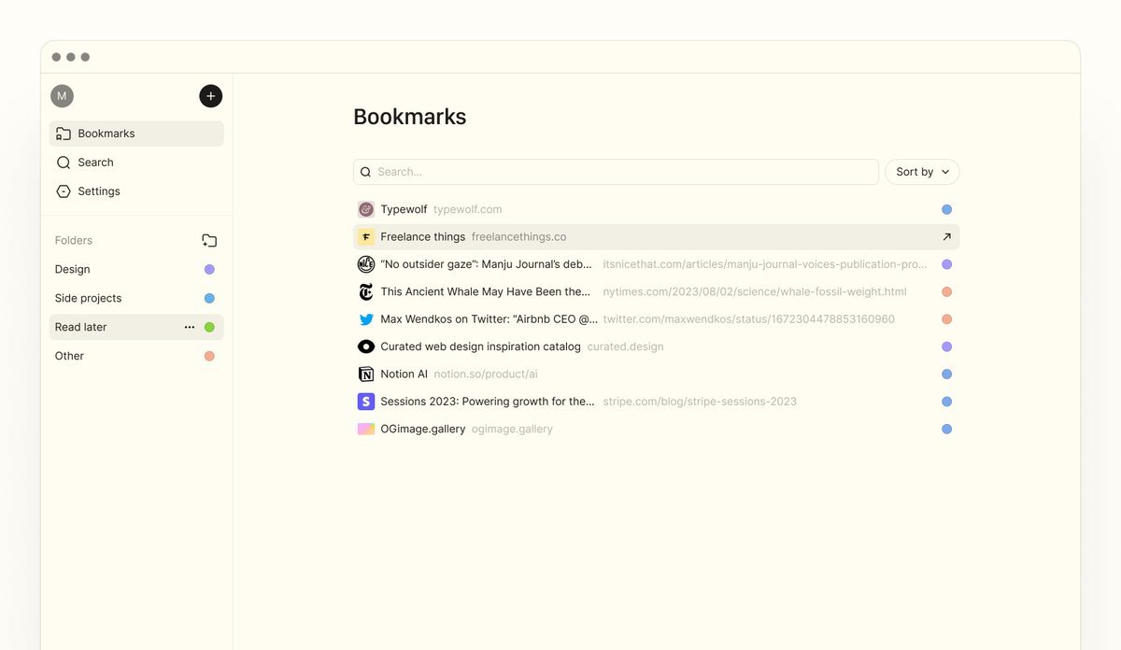Open Sessions 2023 Stripe bookmark

point(488,402)
